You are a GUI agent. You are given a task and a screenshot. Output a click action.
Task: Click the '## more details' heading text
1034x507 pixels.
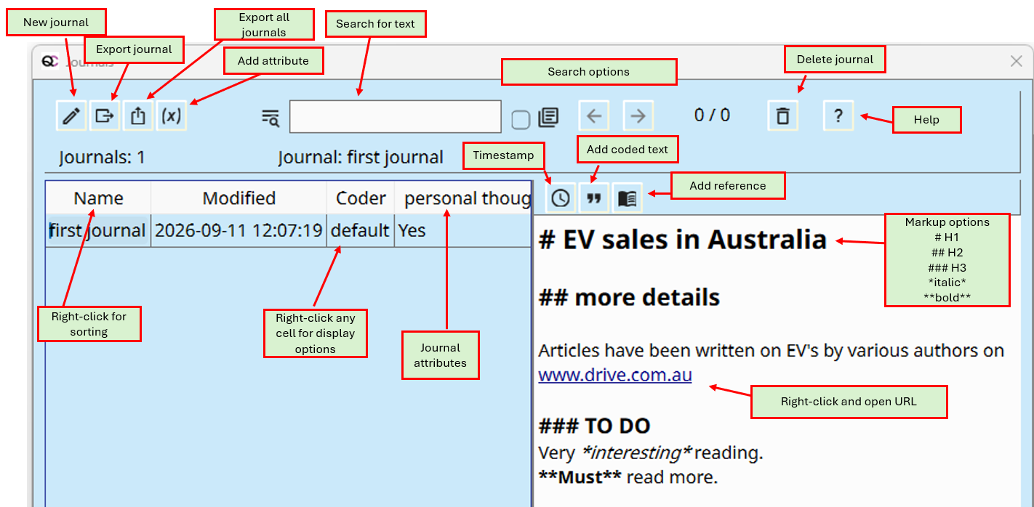pos(629,297)
